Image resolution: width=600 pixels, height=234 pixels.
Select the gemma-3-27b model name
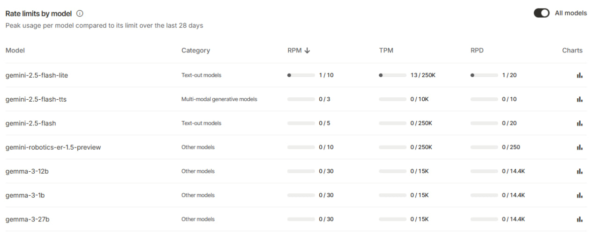(27, 219)
